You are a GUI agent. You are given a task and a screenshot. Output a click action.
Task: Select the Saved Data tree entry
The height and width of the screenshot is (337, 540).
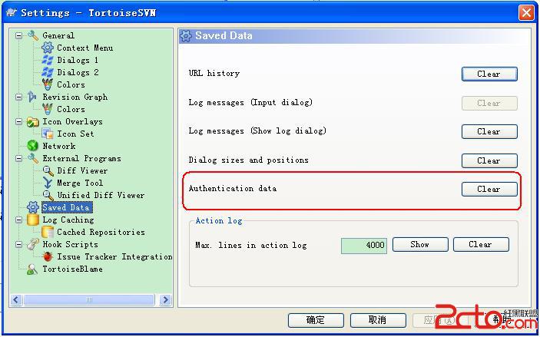[67, 207]
